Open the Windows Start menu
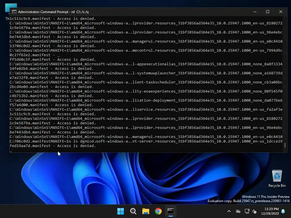This screenshot has width=291, height=218. [120, 211]
